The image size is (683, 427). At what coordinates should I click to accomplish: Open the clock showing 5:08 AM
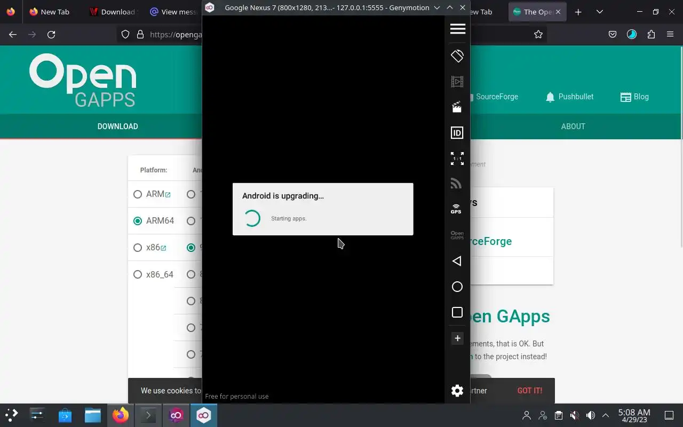point(634,415)
